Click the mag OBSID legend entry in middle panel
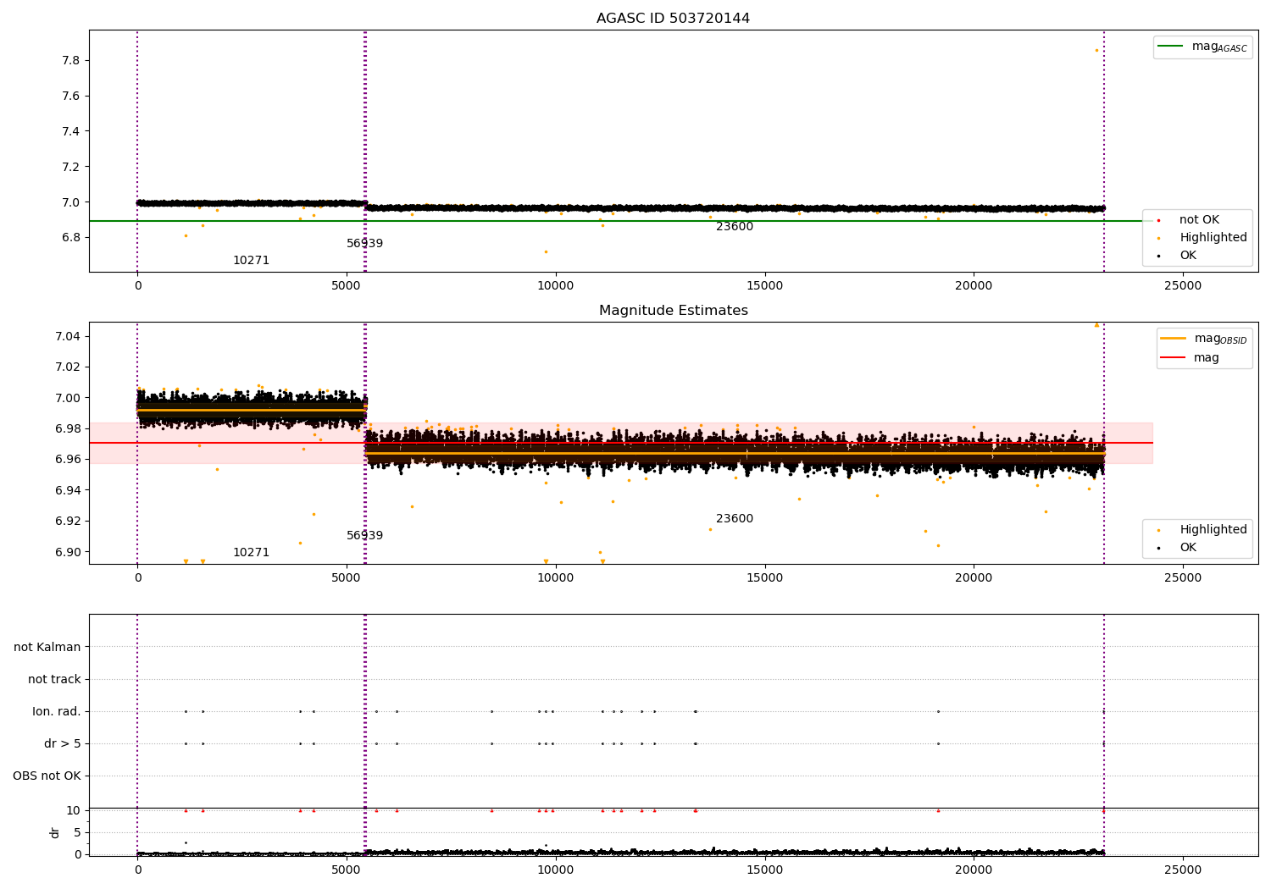1271x889 pixels. pos(1204,339)
